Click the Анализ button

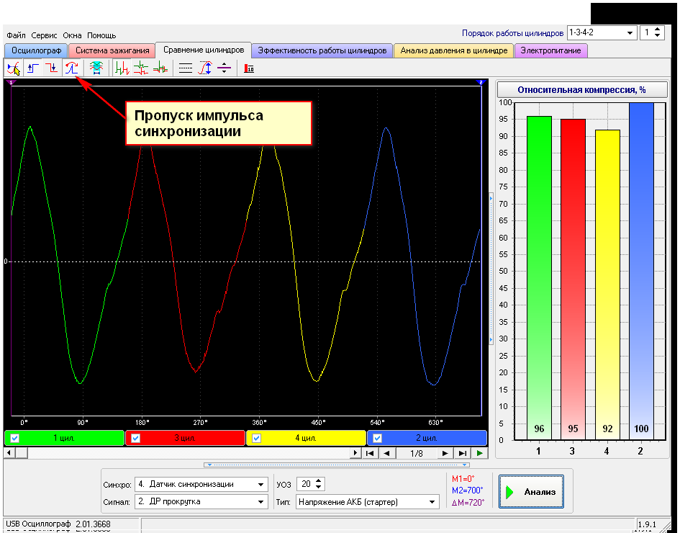click(531, 492)
